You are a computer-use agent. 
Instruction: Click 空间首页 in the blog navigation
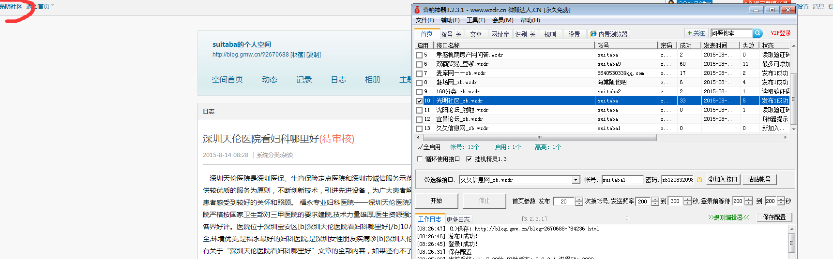227,80
